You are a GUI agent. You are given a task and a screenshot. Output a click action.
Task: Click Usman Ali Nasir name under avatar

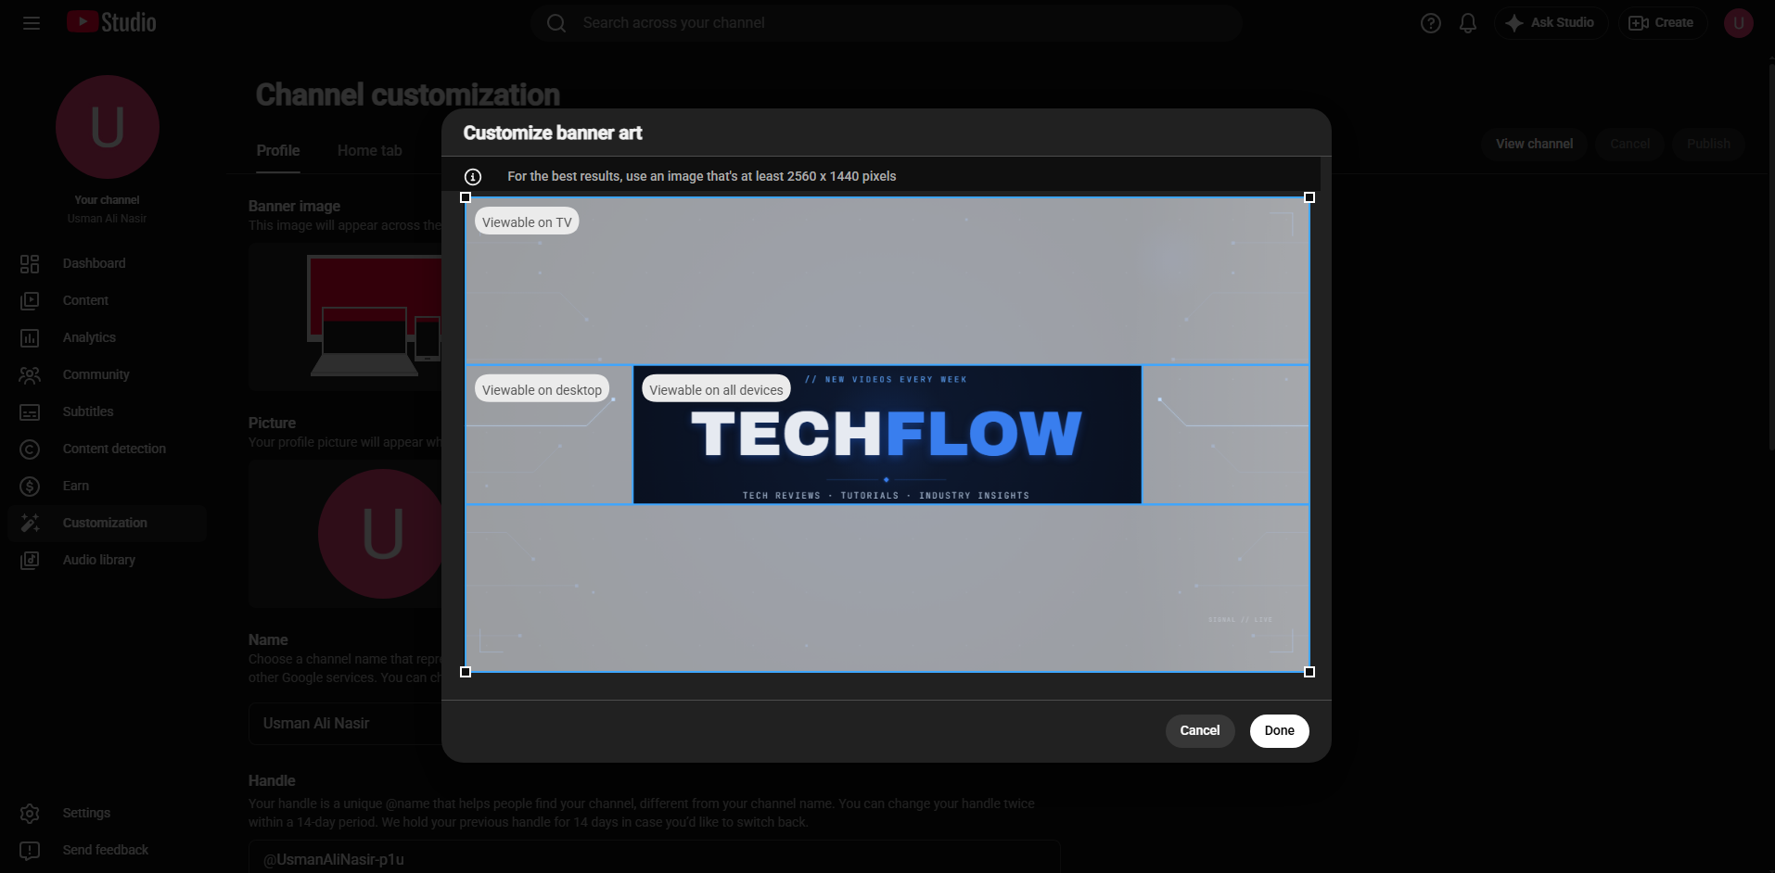(x=108, y=219)
